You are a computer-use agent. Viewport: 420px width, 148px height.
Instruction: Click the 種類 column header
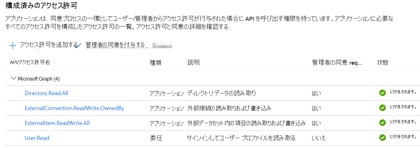(x=155, y=62)
